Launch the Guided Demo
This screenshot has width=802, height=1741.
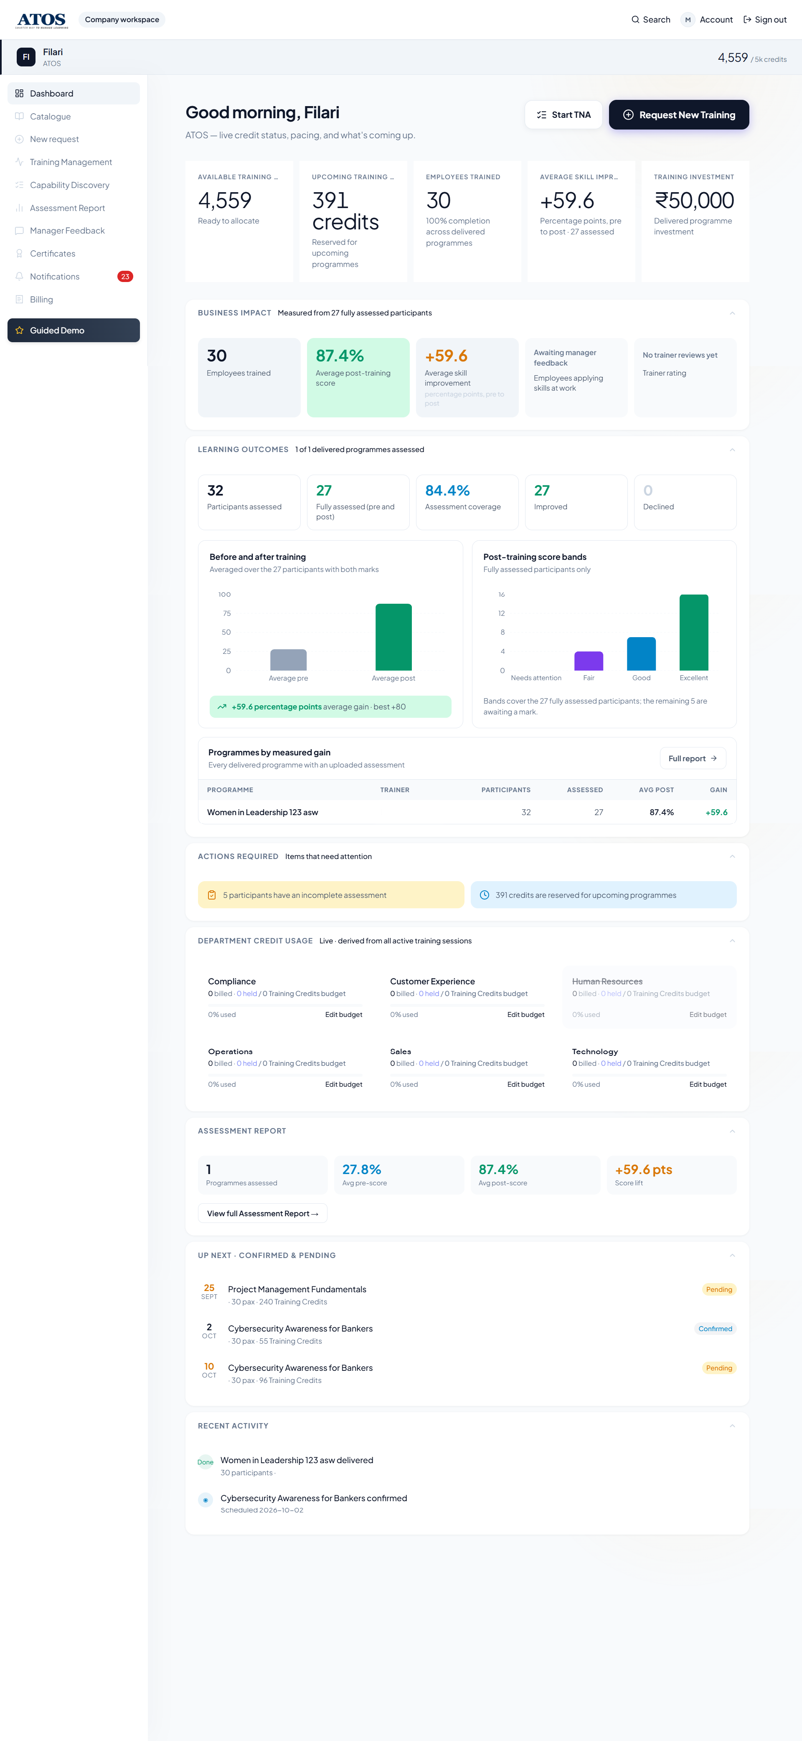tap(74, 330)
